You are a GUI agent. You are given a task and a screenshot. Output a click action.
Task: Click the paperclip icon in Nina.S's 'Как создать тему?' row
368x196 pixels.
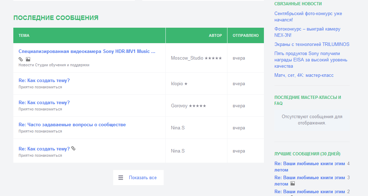pyautogui.click(x=73, y=149)
